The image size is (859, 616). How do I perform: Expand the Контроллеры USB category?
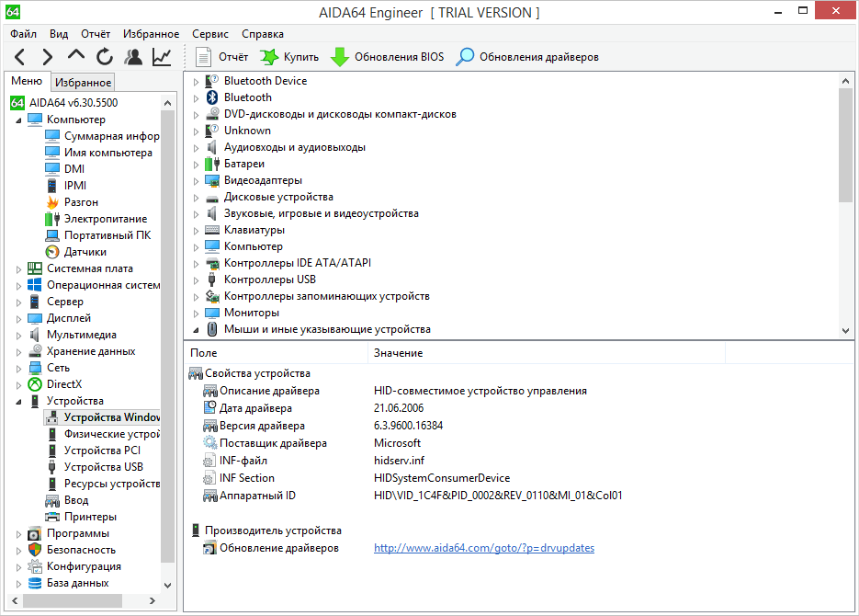click(196, 280)
